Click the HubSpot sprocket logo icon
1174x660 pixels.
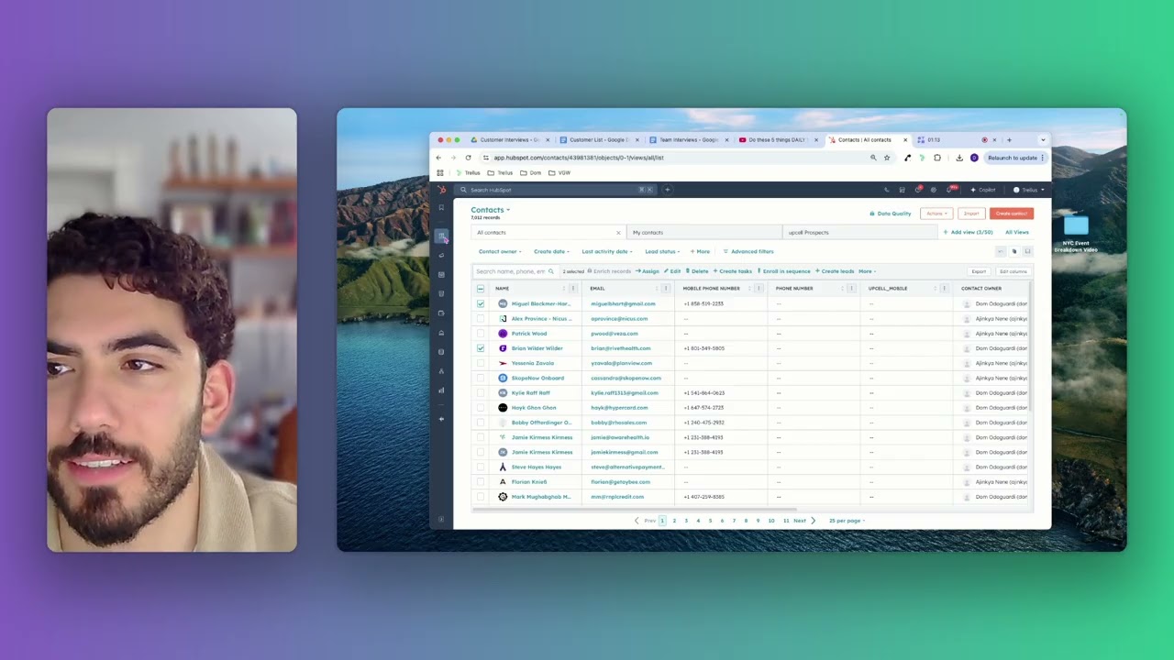coord(441,190)
